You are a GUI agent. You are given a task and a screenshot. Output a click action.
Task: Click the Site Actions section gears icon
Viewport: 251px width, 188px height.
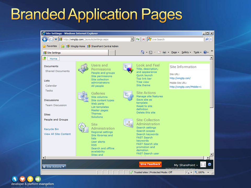128,96
